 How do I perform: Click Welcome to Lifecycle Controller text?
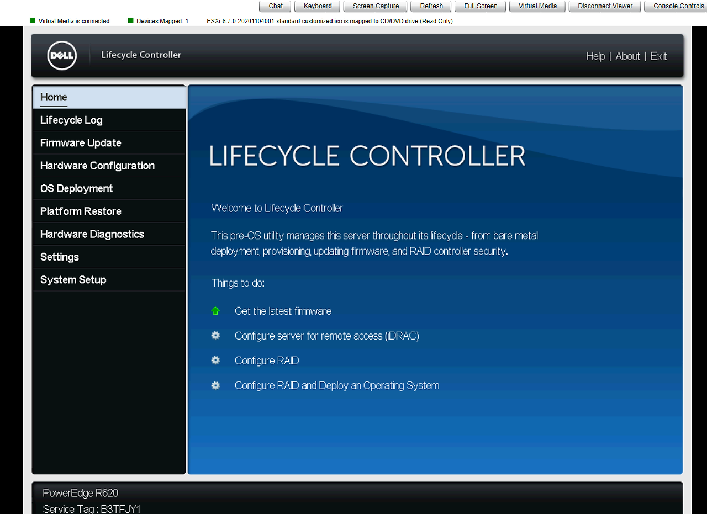[x=277, y=208]
